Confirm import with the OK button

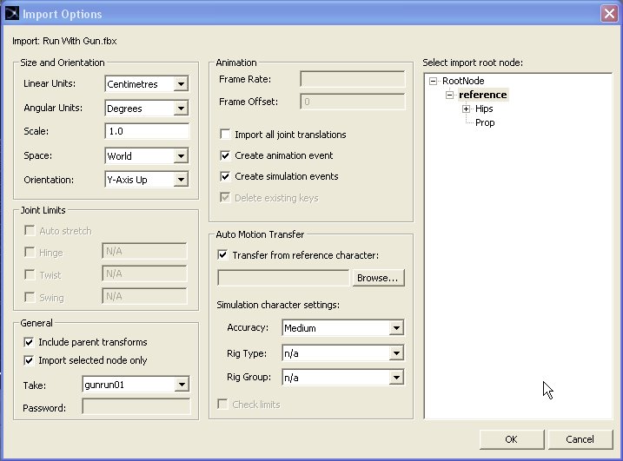[x=512, y=439]
